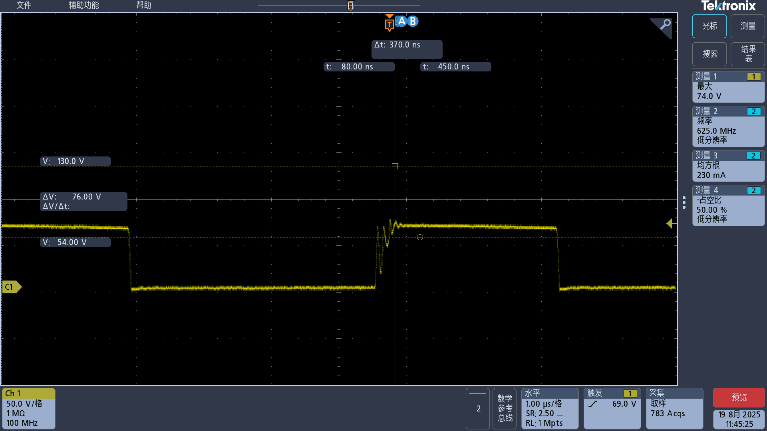Open the 文件 menu
This screenshot has width=767, height=431.
pos(24,5)
